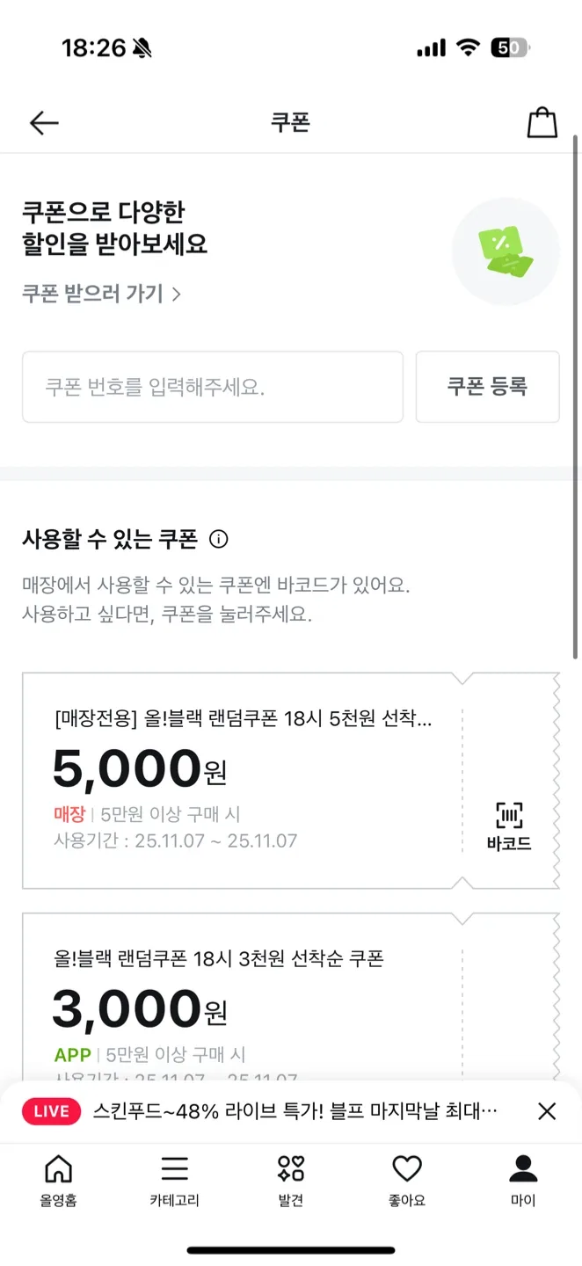Screen dimensions: 582x1266
Task: Follow the 쿠폰 받으러 가기 link
Action: click(101, 294)
